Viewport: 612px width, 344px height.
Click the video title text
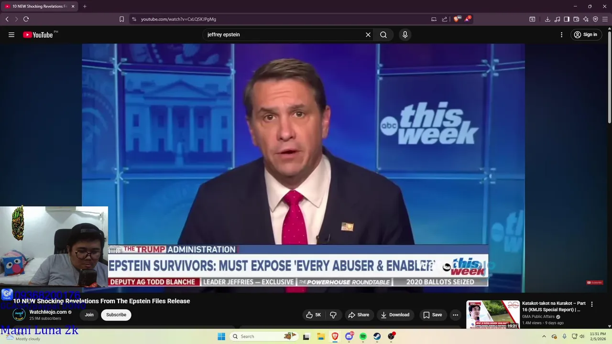[x=101, y=301]
